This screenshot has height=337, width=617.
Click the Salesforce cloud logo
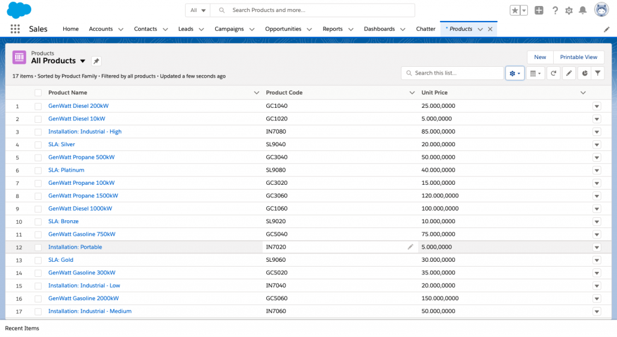pos(19,10)
